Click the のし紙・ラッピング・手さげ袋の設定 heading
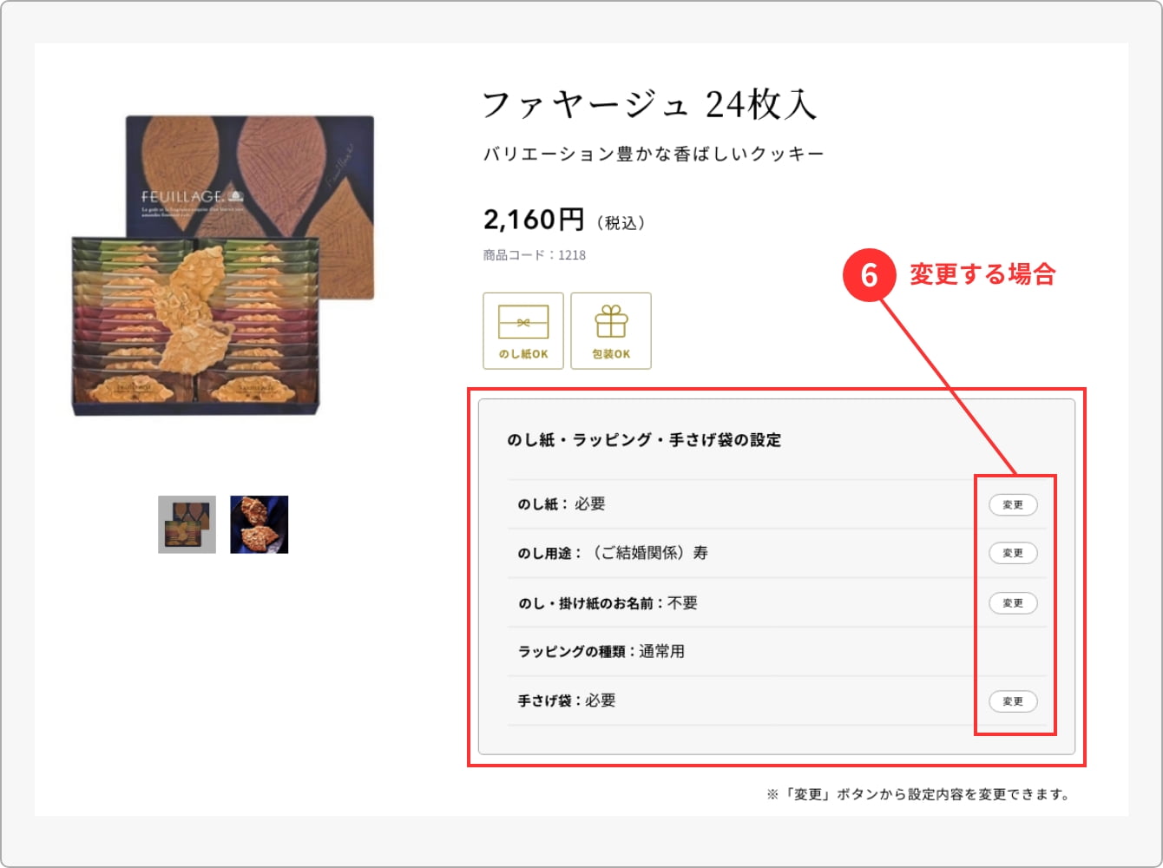Screen dimensions: 1163x868 point(644,440)
